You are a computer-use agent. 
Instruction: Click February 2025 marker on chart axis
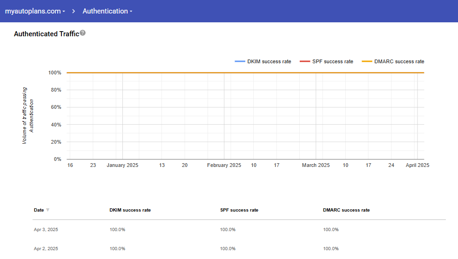[224, 165]
